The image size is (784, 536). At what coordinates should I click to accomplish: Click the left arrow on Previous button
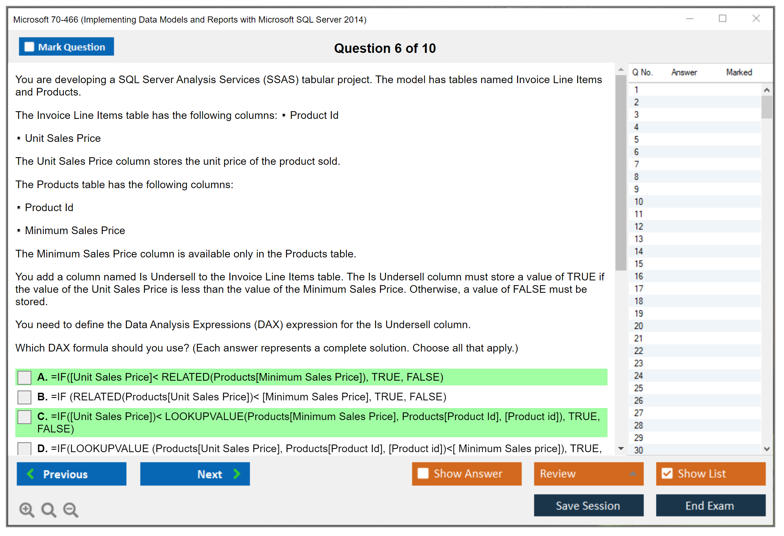coord(31,474)
